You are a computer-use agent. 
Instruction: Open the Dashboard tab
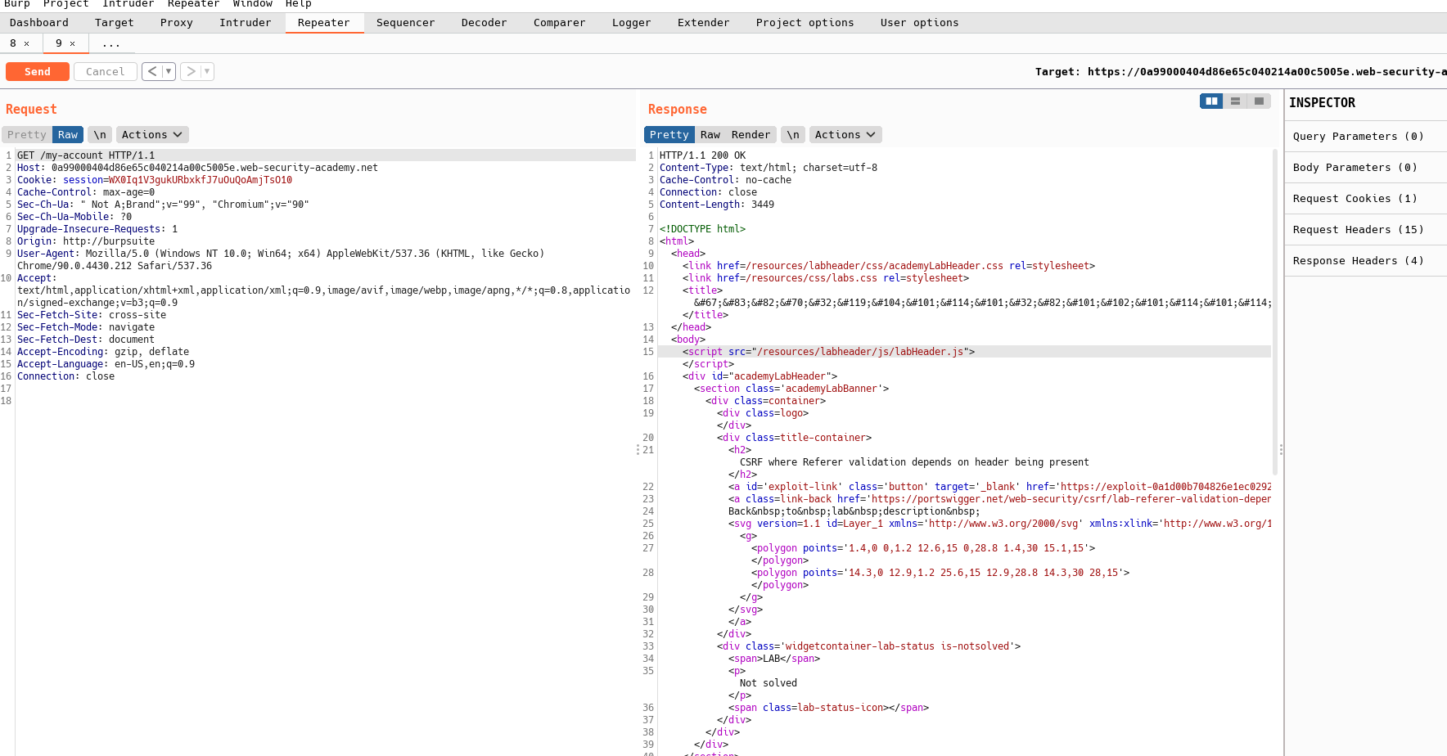click(x=39, y=23)
